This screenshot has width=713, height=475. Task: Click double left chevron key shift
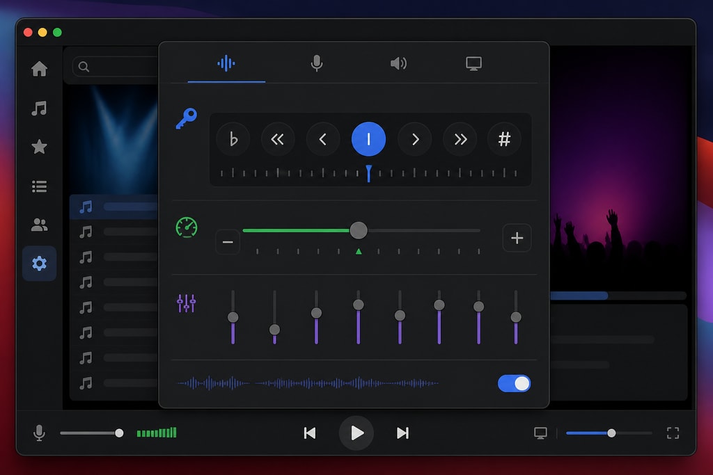[277, 139]
